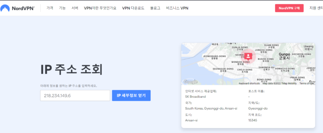Open the 가격 menu item
The height and width of the screenshot is (133, 323).
point(50,8)
